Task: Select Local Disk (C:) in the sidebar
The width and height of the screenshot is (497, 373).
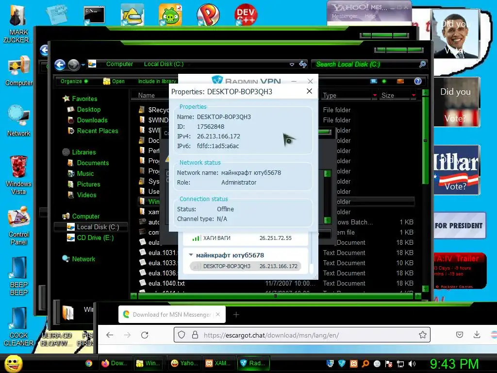Action: pos(91,227)
